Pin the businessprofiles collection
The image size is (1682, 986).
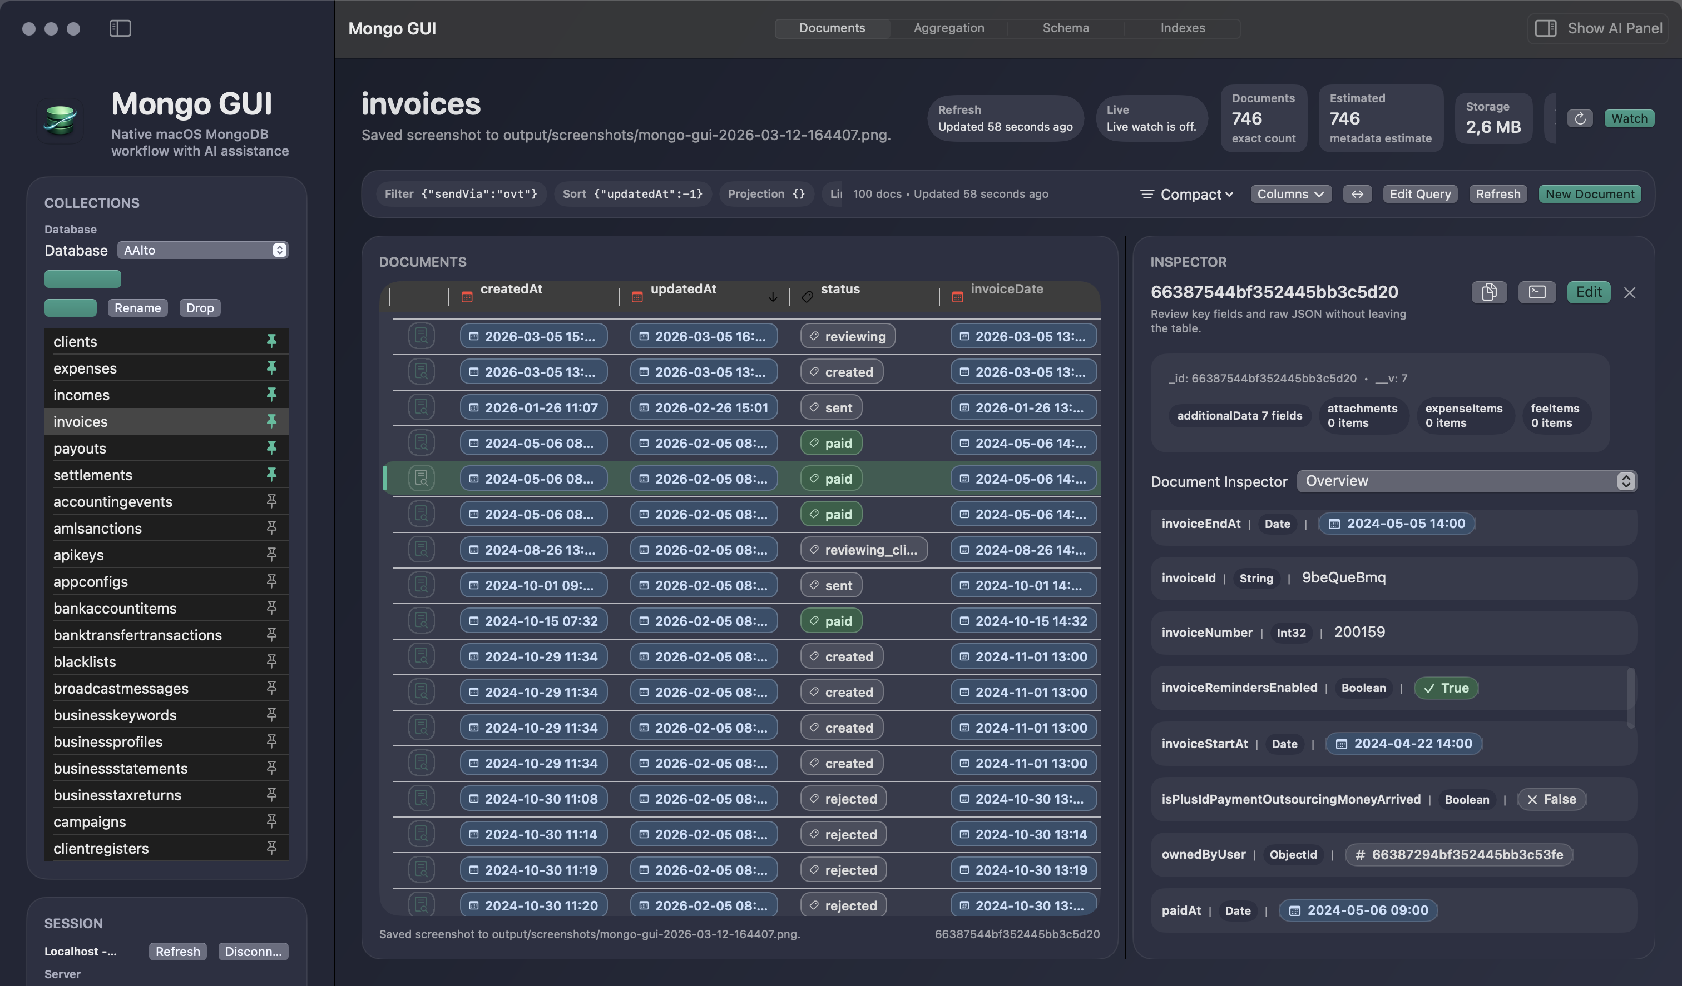271,742
